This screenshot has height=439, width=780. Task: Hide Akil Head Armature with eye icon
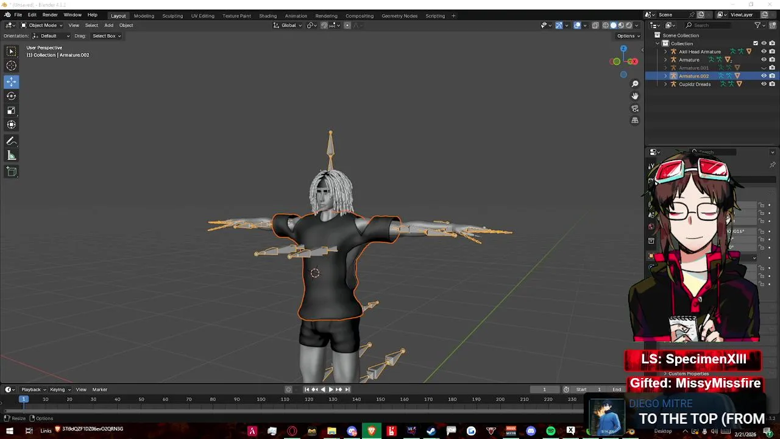tap(764, 52)
